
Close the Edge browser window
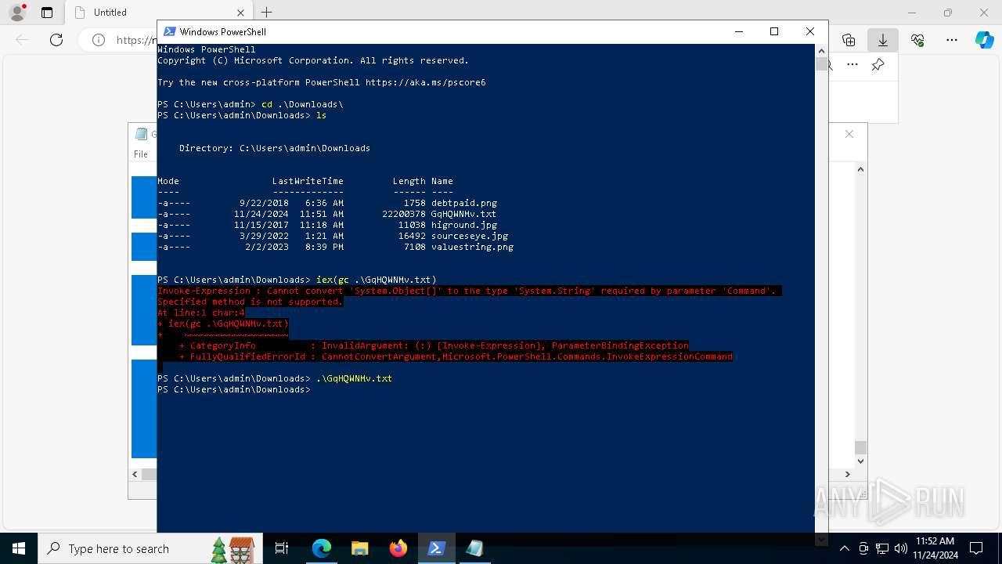pos(984,13)
